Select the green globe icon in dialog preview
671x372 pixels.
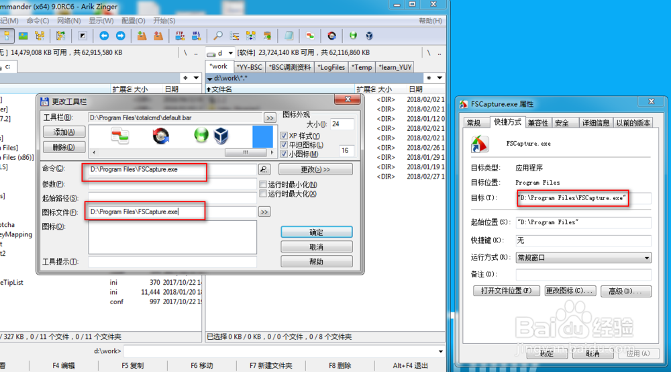[201, 135]
